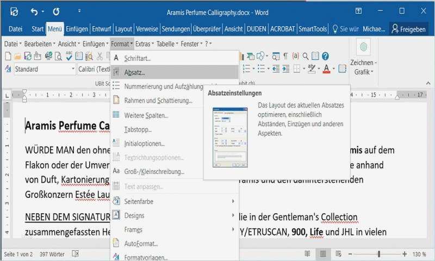Click the ribbon display options icon

[x=358, y=11]
